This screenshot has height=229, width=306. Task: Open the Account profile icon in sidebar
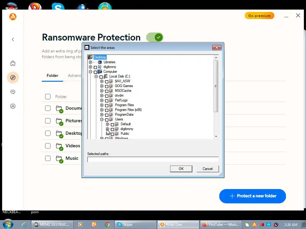[x=13, y=106]
